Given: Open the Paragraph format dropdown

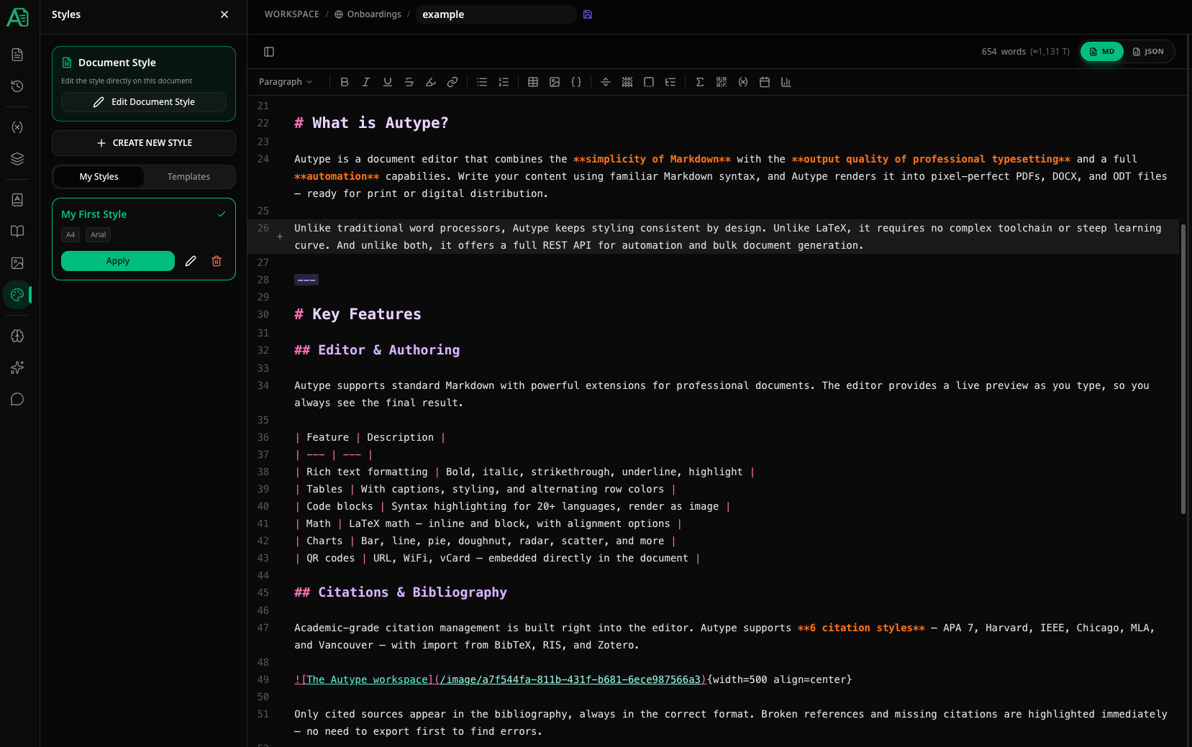Looking at the screenshot, I should [x=286, y=82].
